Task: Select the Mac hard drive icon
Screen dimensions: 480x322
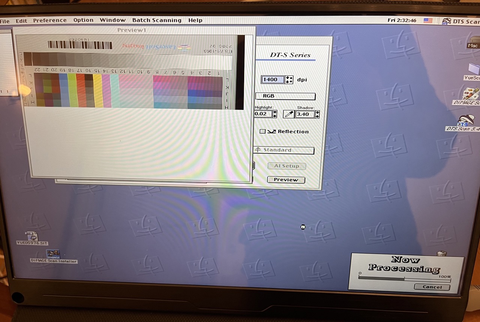Action: pyautogui.click(x=473, y=40)
